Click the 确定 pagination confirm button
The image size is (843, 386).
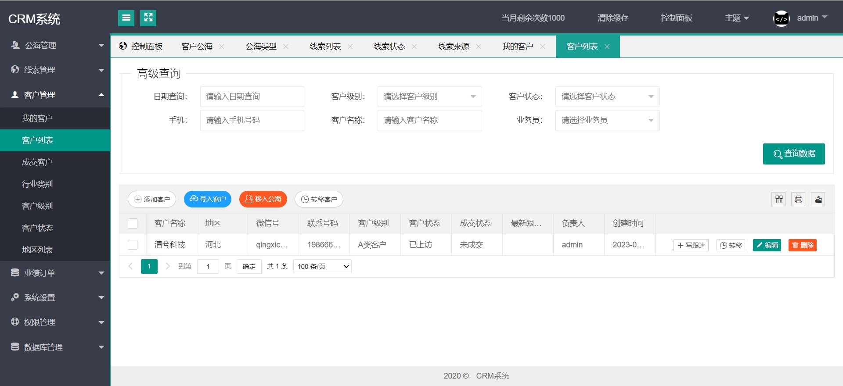pos(249,266)
